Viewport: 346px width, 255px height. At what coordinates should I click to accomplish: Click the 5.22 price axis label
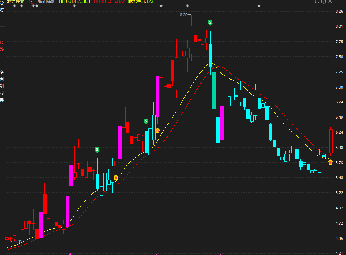coord(339,193)
